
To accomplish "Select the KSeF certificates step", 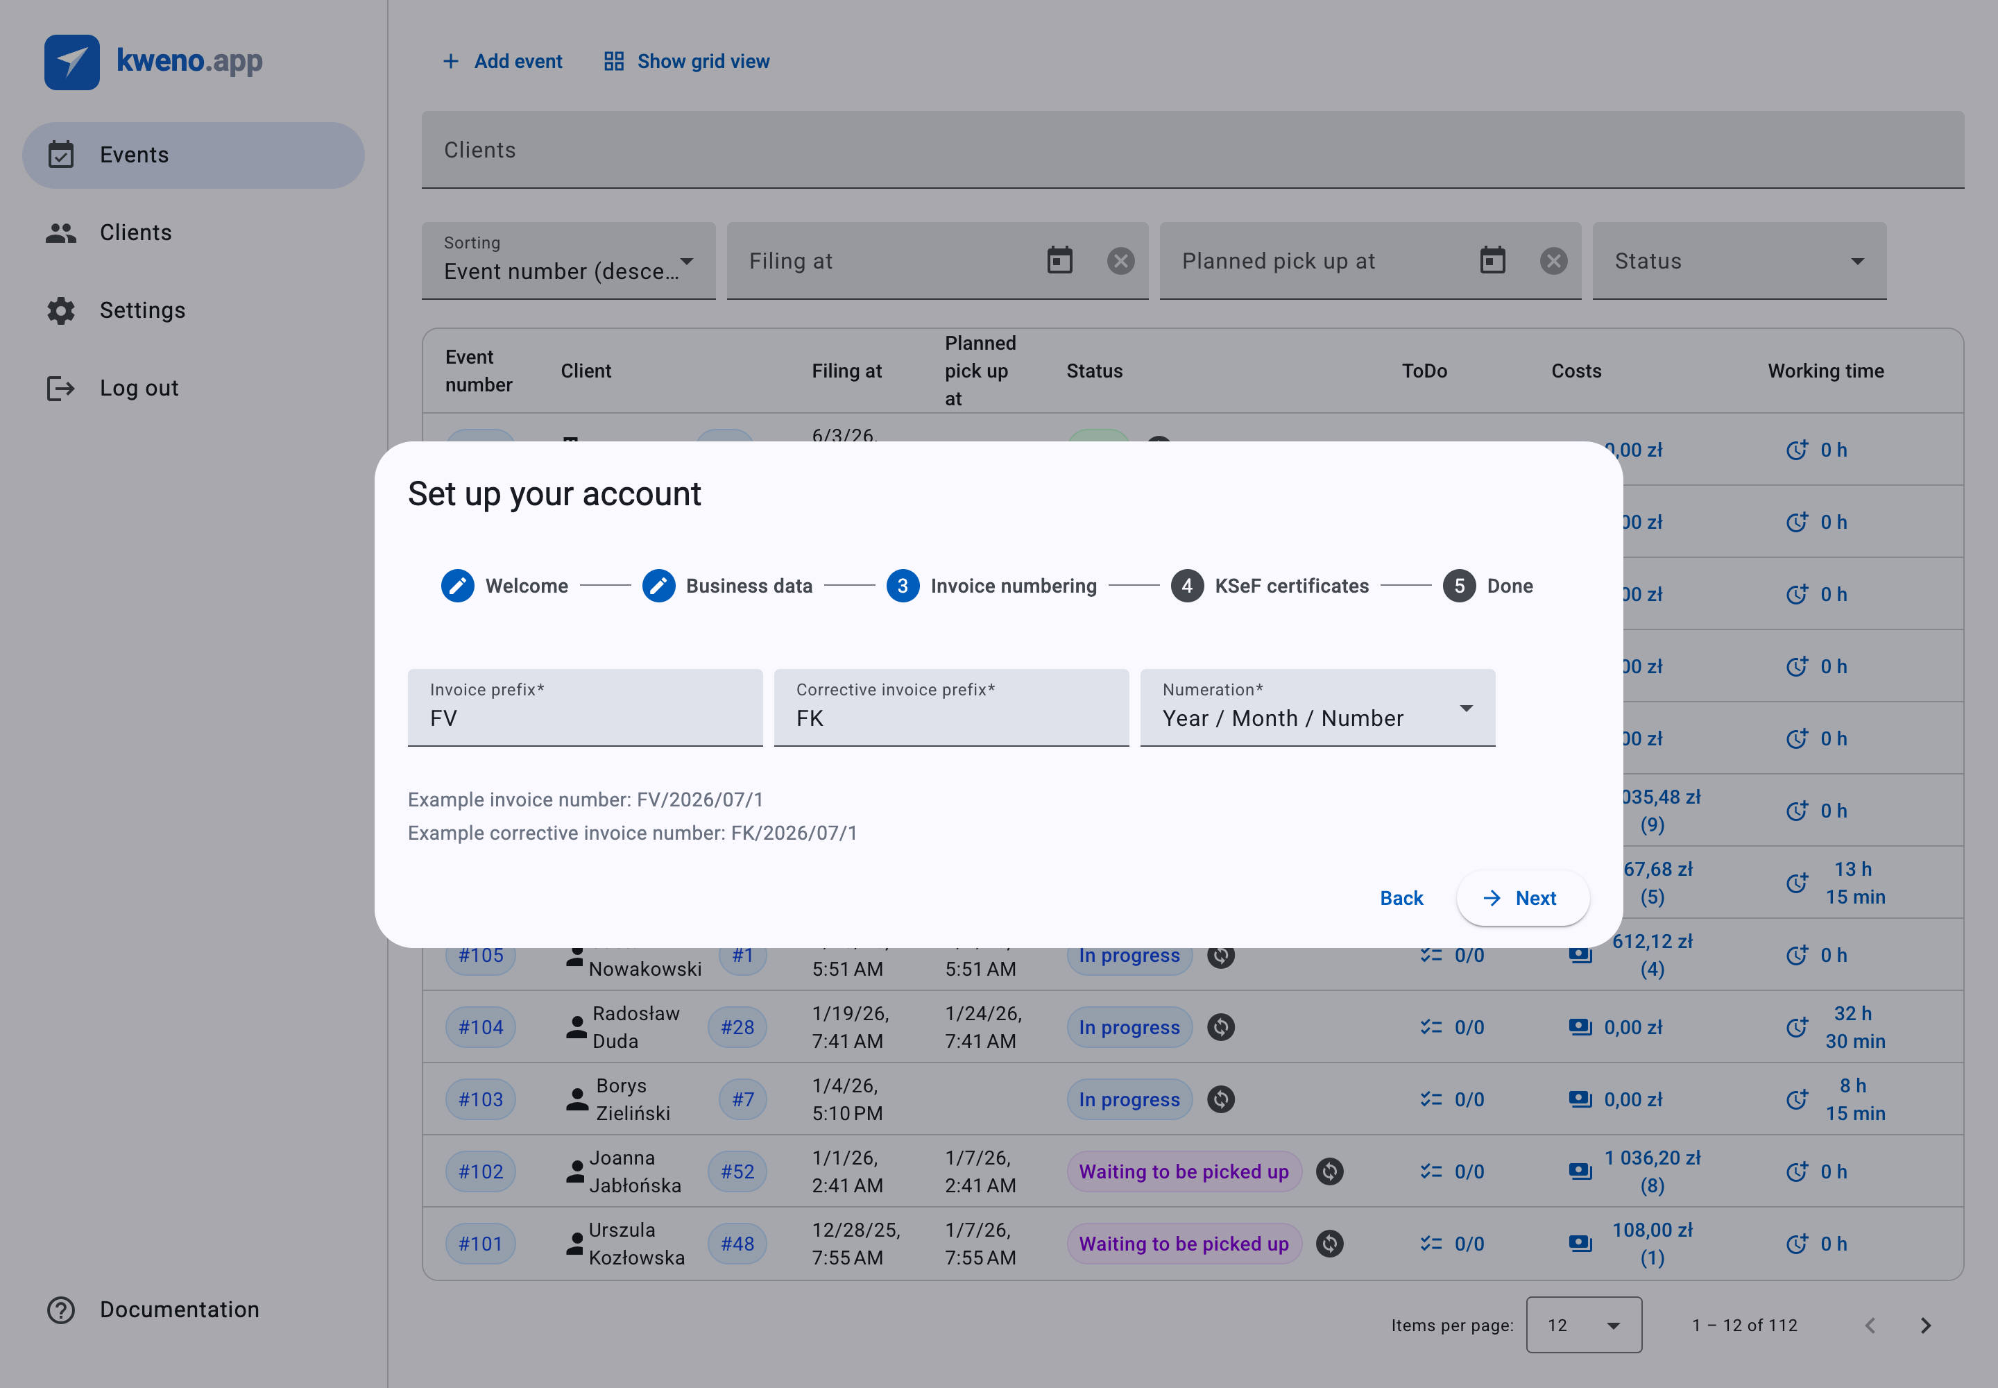I will 1270,586.
